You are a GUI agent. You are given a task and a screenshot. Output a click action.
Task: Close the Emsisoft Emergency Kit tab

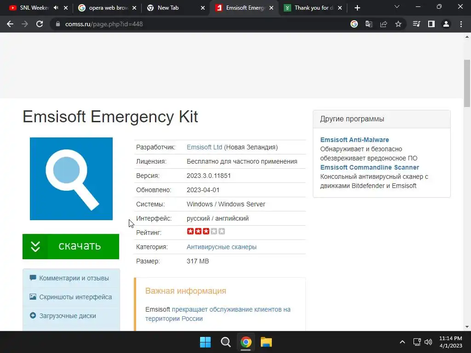[271, 8]
